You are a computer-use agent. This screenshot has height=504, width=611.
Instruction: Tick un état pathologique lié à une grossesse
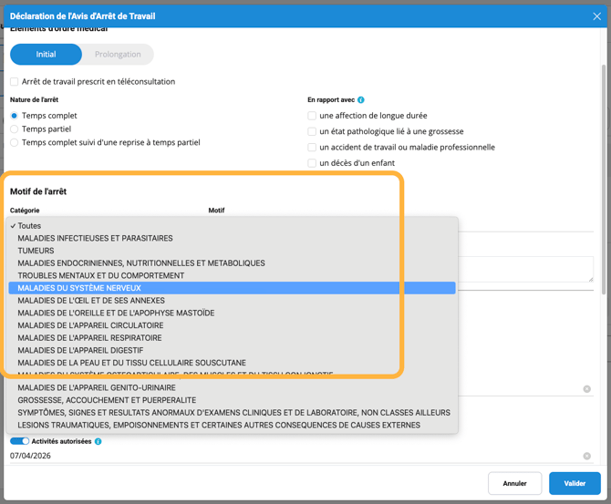[x=312, y=131]
